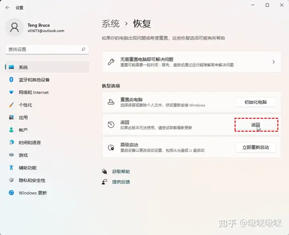Click the 系统 monitor icon
The width and height of the screenshot is (289, 235).
point(11,67)
